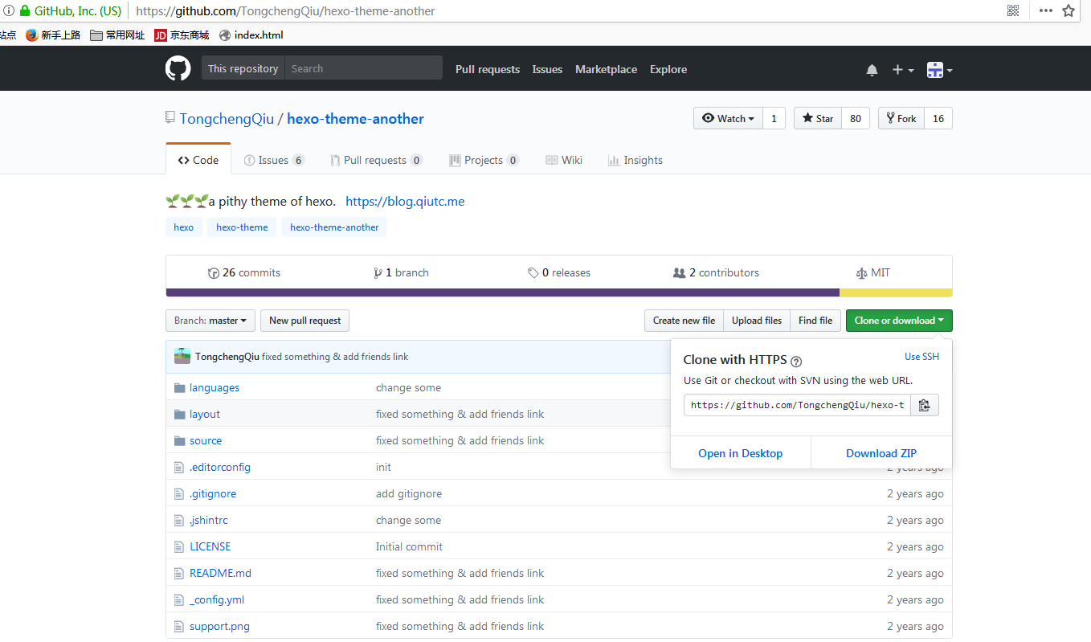Click Download ZIP
Viewport: 1091px width, 642px height.
click(x=881, y=453)
